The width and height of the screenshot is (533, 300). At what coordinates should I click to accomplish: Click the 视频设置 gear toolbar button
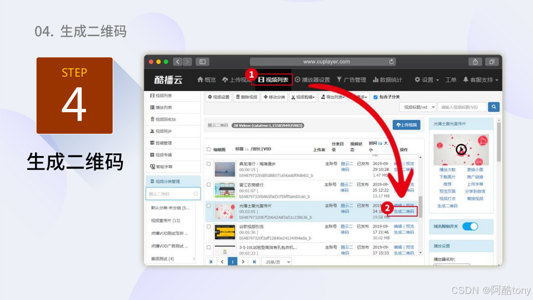pos(219,97)
